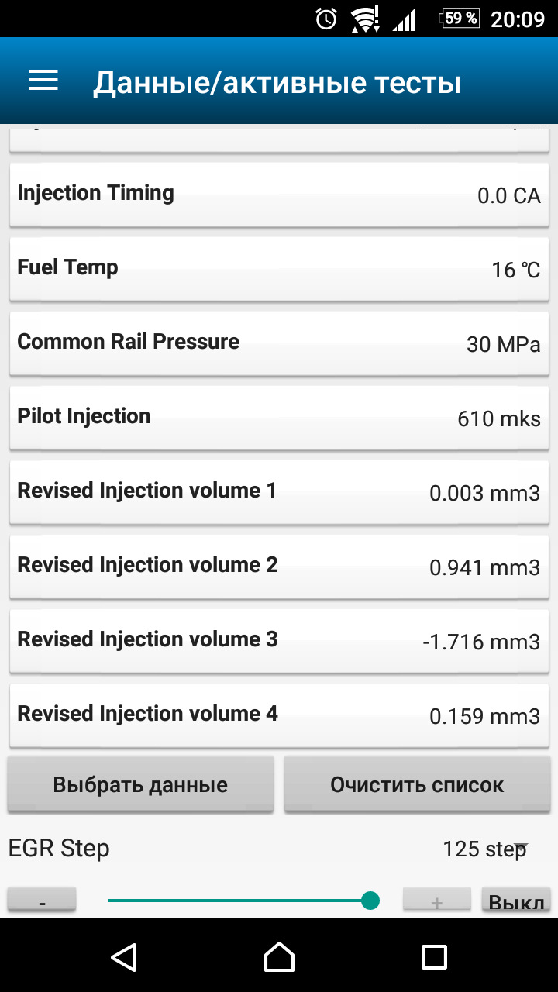
Task: Decrease EGR step with minus button
Action: (42, 901)
